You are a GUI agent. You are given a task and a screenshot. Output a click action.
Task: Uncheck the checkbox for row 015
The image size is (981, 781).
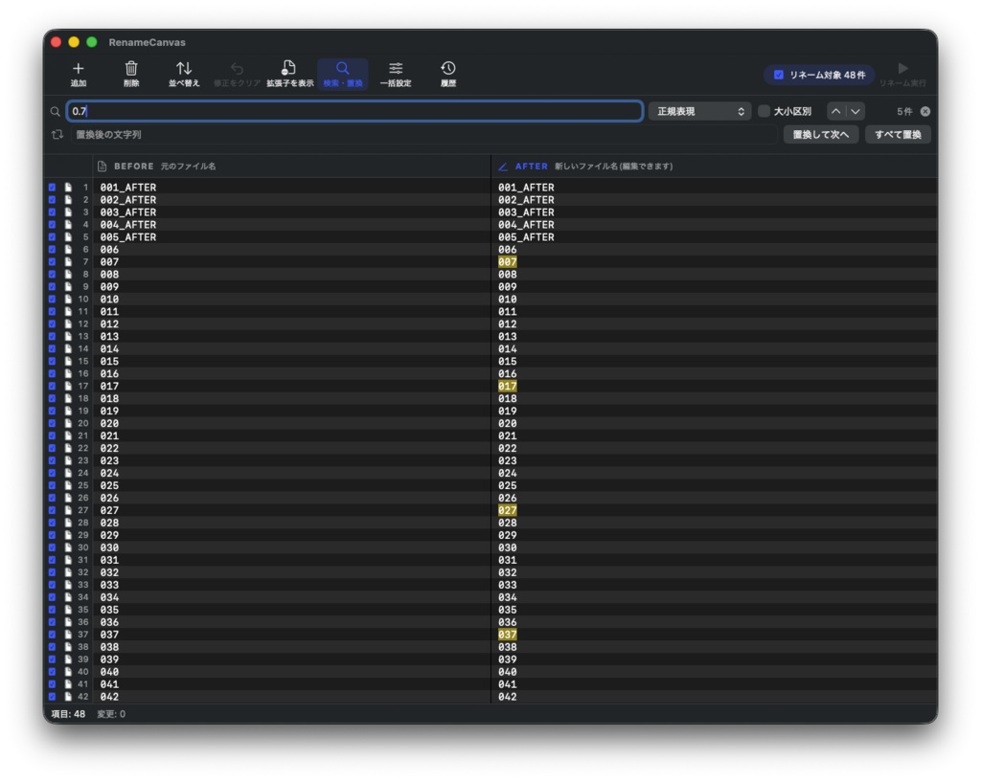pyautogui.click(x=52, y=361)
